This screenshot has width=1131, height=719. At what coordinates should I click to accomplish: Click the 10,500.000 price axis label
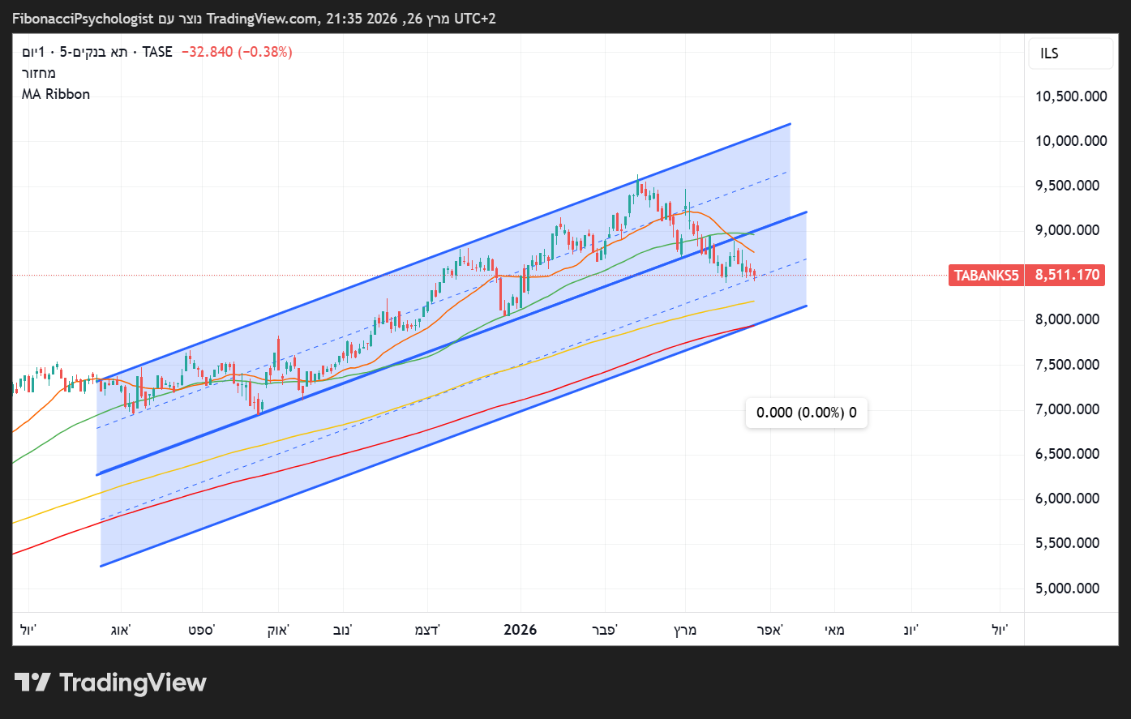click(1071, 96)
